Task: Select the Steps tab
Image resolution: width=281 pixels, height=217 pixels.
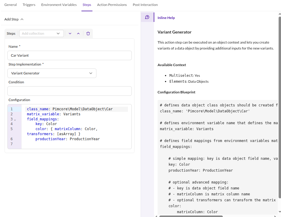Action: [87, 5]
